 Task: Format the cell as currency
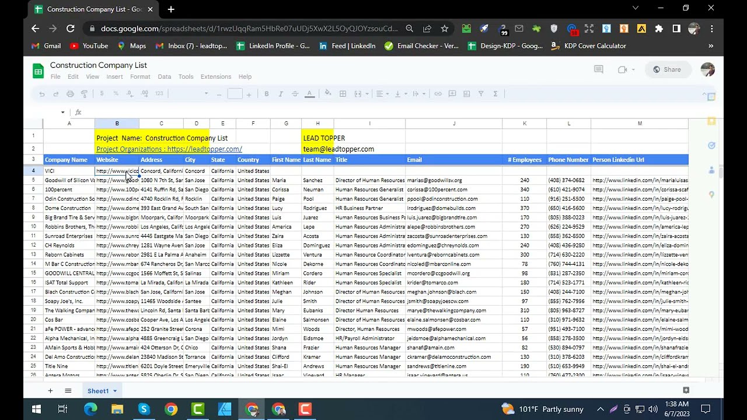tap(102, 94)
